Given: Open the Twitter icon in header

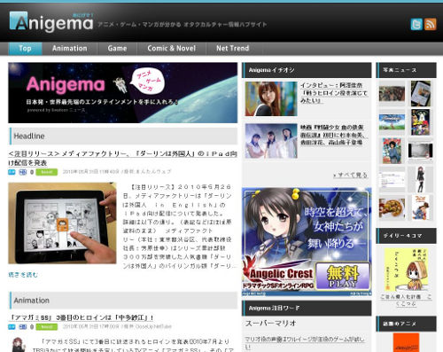Looking at the screenshot, I should (416, 24).
